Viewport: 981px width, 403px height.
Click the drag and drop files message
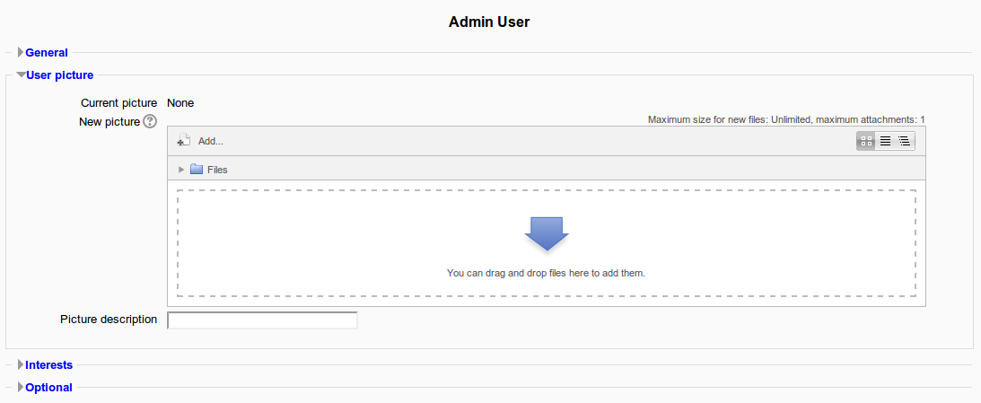point(546,273)
